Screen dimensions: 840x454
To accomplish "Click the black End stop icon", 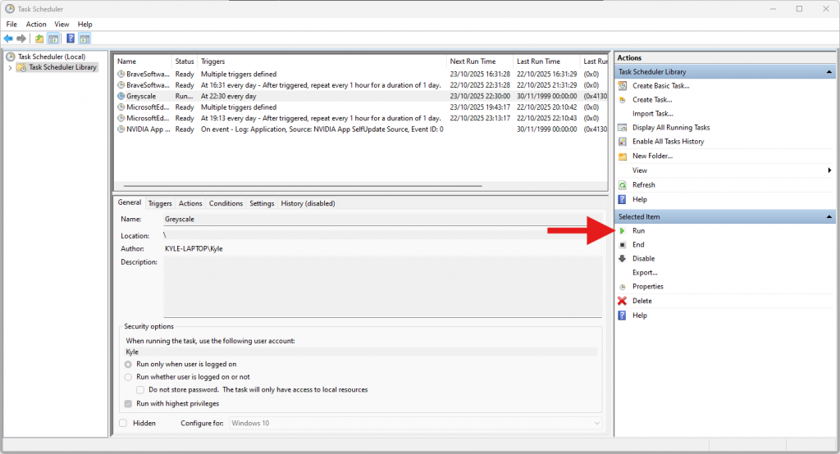I will (623, 245).
